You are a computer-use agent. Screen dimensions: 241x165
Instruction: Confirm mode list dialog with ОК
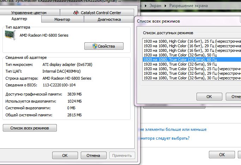[209, 96]
